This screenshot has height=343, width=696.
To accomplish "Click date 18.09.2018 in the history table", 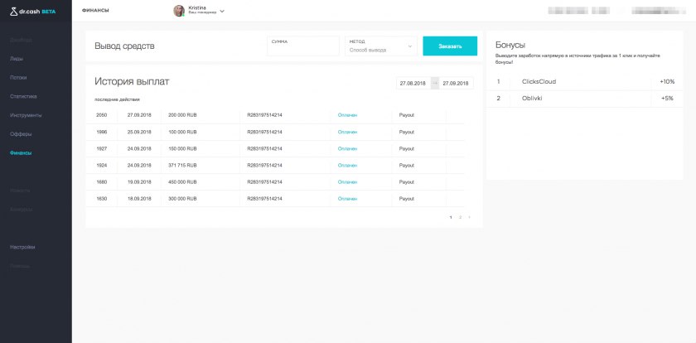I will coord(139,199).
